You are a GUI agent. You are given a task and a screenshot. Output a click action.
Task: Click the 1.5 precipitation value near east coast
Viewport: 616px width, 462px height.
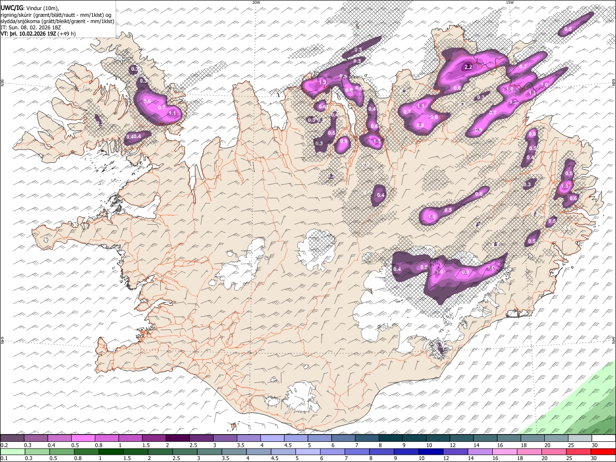[565, 186]
